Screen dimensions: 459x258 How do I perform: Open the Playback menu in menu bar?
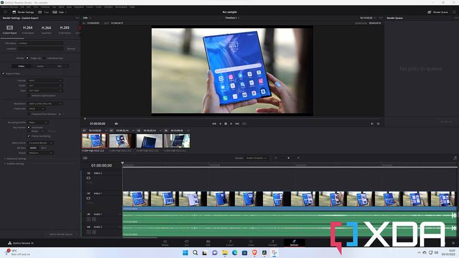click(78, 7)
